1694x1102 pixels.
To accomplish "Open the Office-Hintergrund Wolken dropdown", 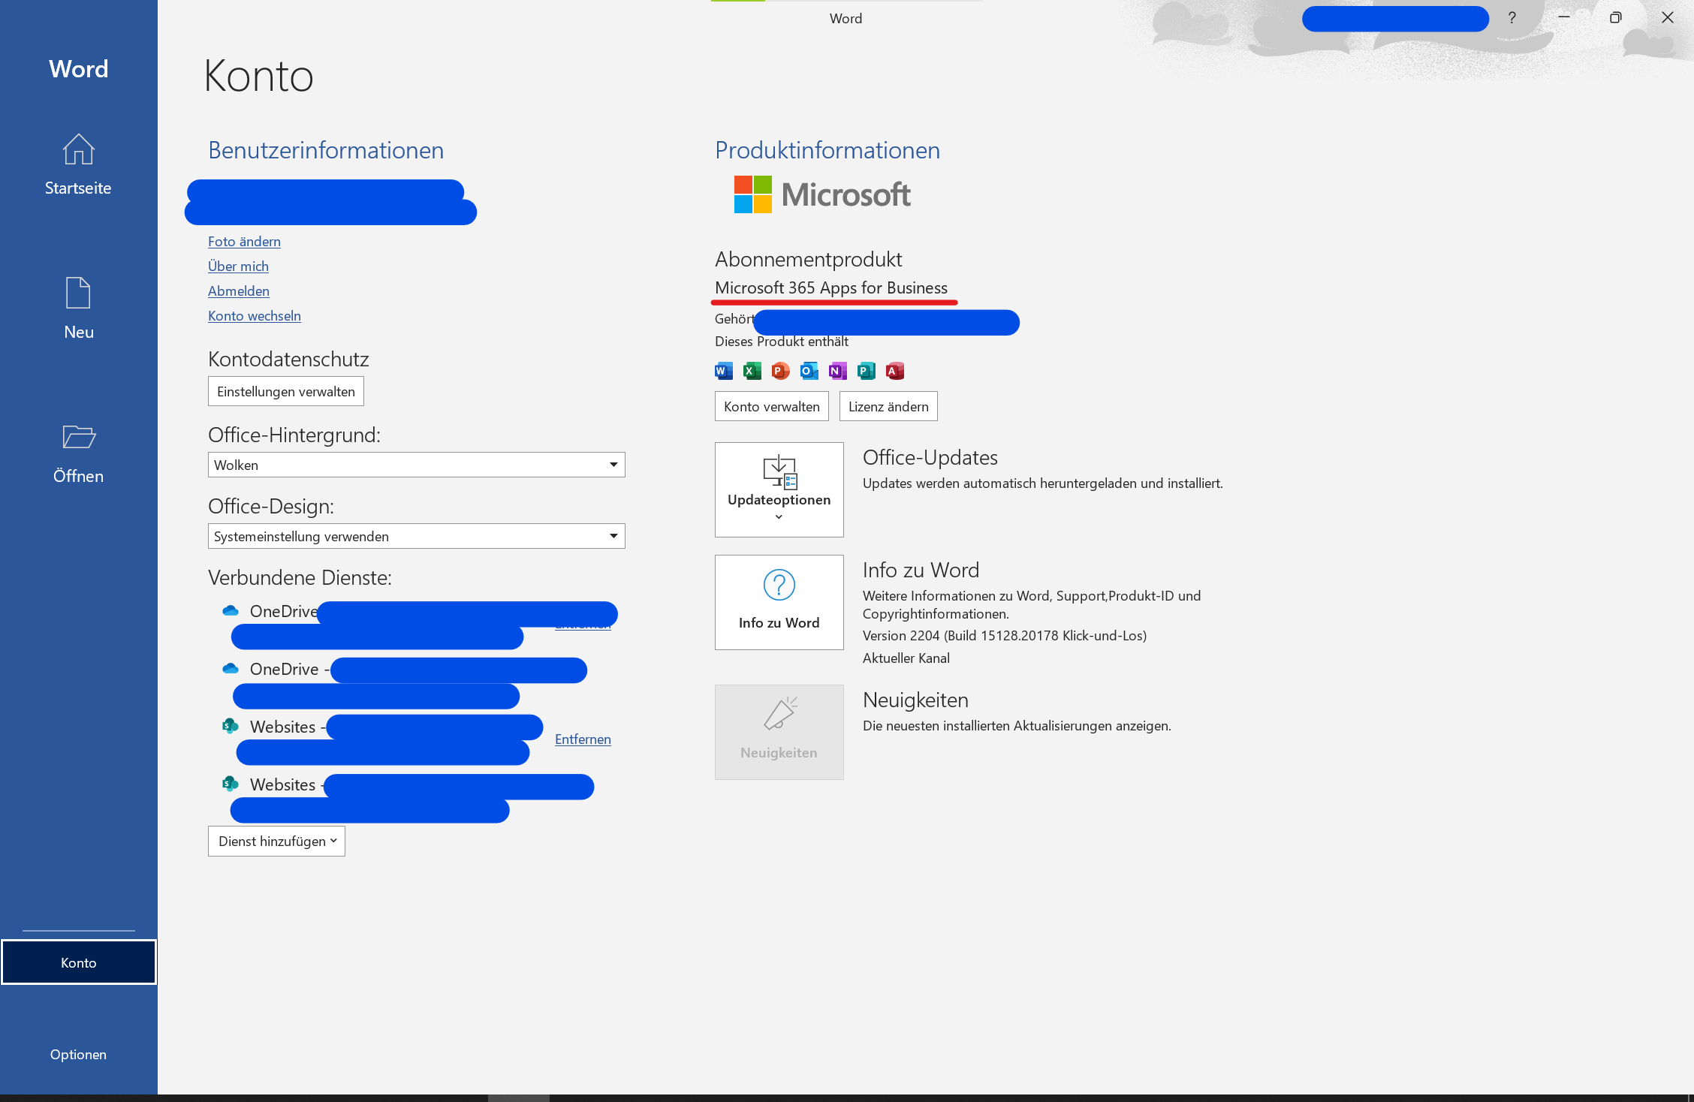I will (x=416, y=465).
